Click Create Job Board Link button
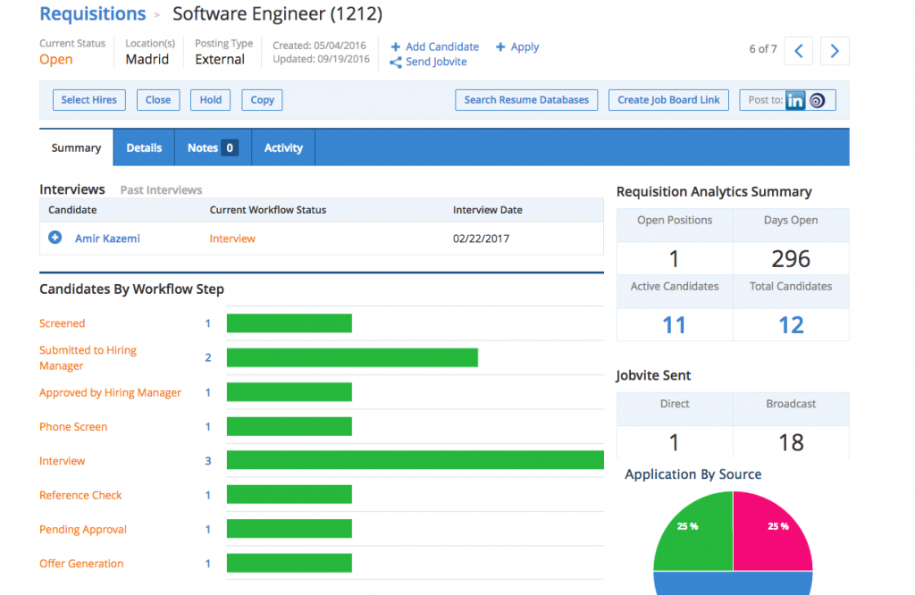 point(668,100)
